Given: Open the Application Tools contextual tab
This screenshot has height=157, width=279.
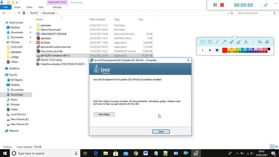Looking at the screenshot, I should (x=57, y=2).
